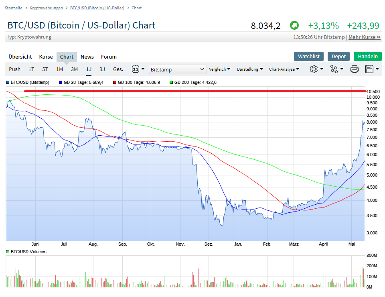Open the News tab
The image size is (385, 297).
[87, 57]
